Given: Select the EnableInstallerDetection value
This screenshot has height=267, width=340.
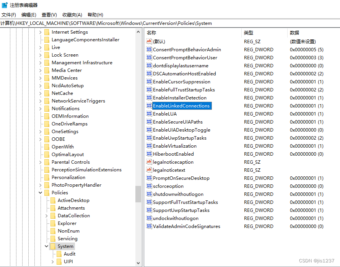Looking at the screenshot, I should [180, 98].
